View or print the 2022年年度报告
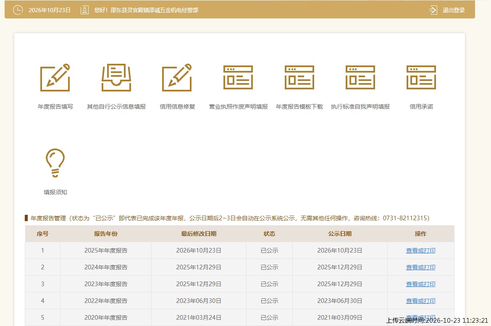Screen dimensions: 491x326 [x=420, y=301]
